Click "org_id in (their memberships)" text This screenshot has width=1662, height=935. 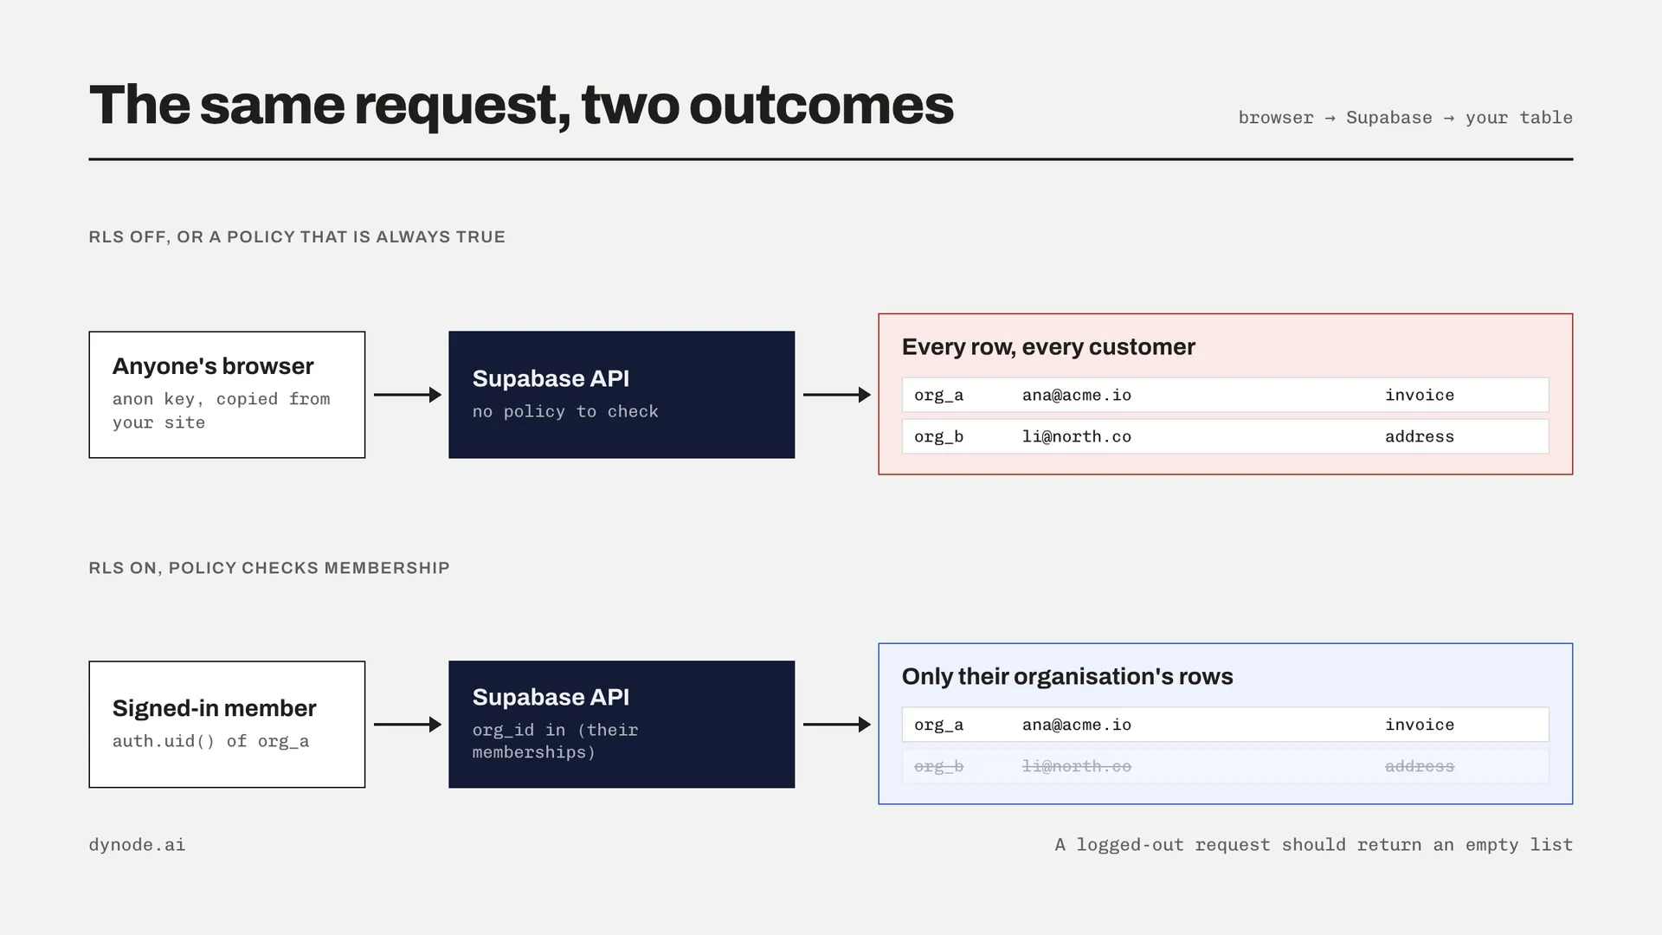pos(556,741)
